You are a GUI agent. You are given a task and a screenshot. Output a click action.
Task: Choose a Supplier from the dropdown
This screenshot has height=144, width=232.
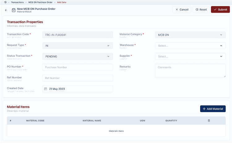point(190,56)
